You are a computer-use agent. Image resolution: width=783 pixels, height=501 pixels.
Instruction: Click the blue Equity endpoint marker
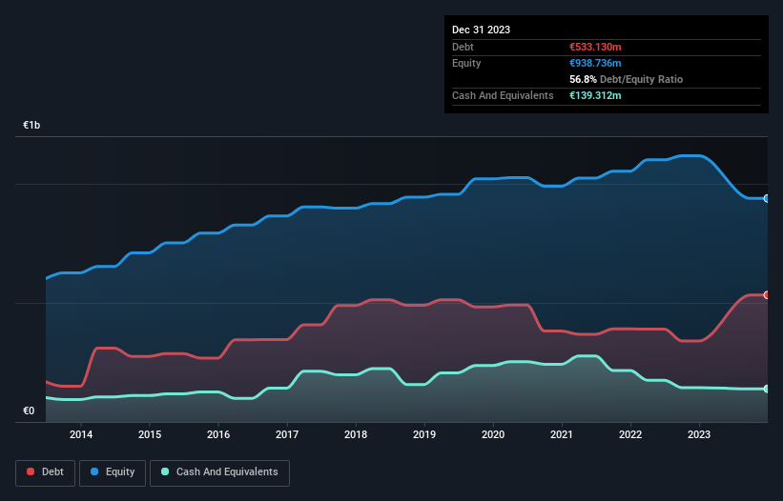pyautogui.click(x=767, y=198)
